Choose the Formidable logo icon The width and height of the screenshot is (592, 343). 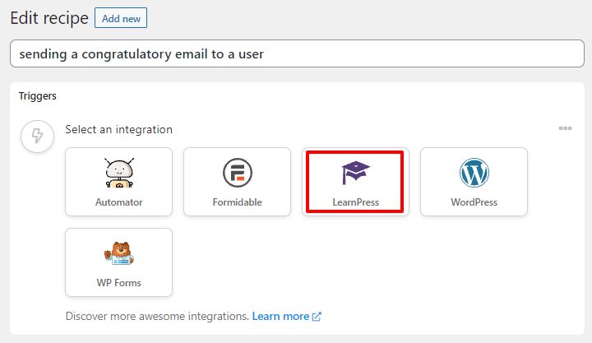tap(237, 173)
